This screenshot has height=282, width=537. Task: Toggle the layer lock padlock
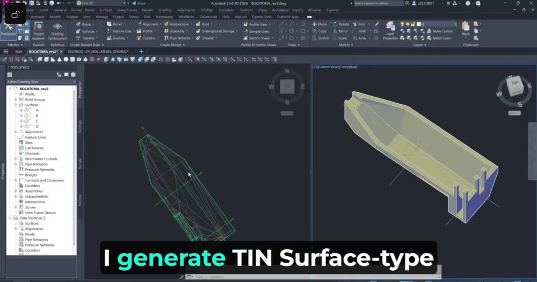click(412, 24)
